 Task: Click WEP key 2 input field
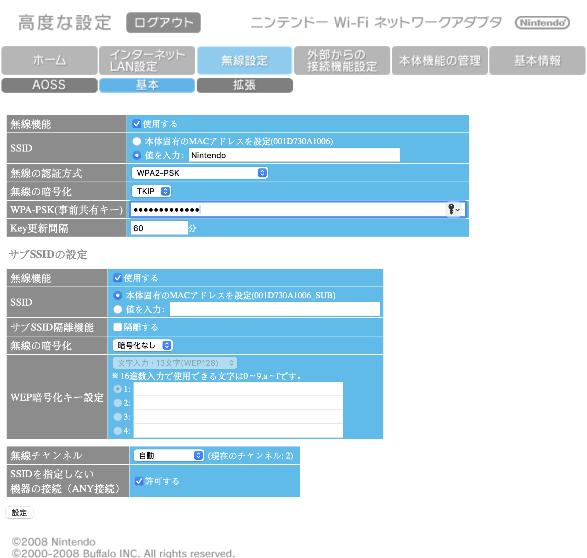point(238,403)
